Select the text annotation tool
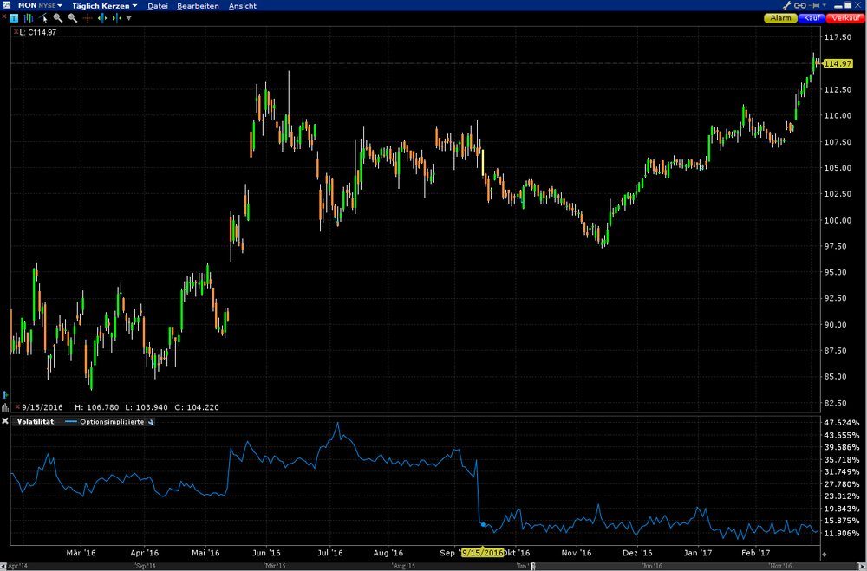Screen dimensions: 867x571 (x=15, y=18)
